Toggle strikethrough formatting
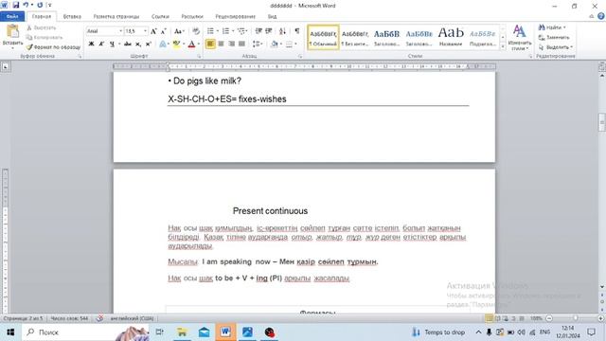 (x=128, y=45)
